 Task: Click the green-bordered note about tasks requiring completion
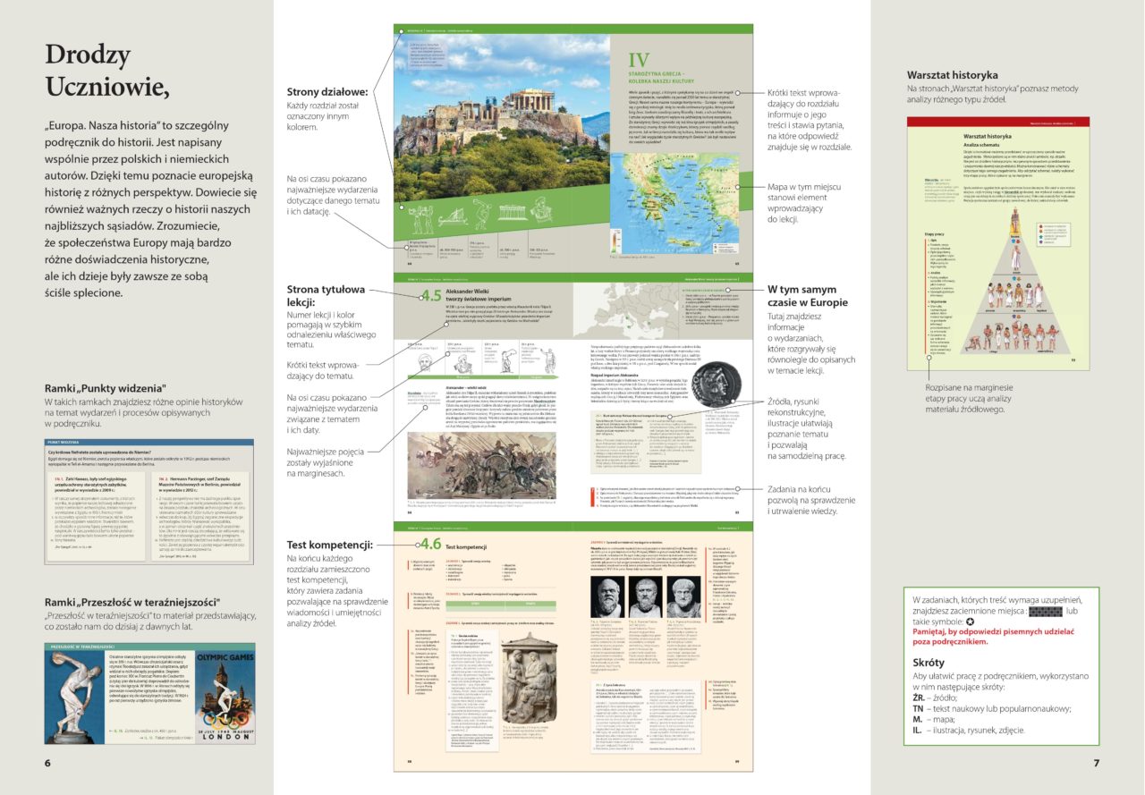pos(1000,665)
